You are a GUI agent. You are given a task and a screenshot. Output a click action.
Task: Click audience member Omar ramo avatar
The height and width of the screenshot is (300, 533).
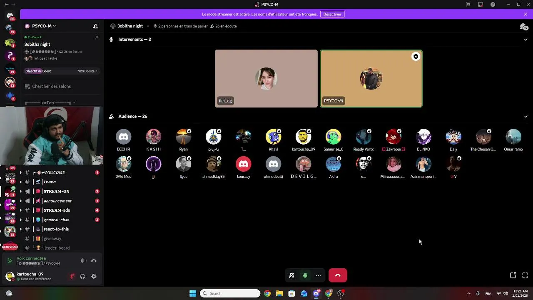513,137
